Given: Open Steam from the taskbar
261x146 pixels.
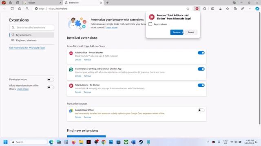Looking at the screenshot, I should coord(141,142).
